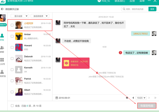The width and height of the screenshot is (159, 112).
Task: Tick the checkbox for Amber
Action: (12, 36)
